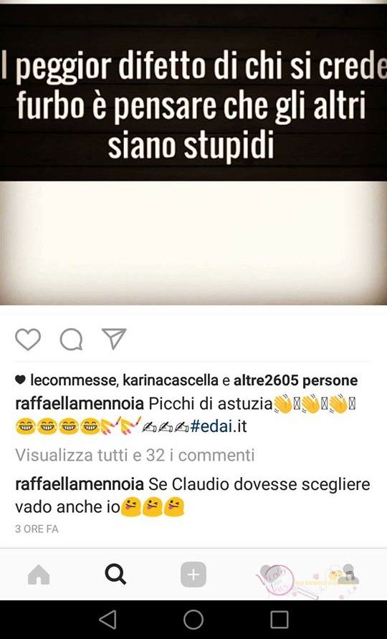387x639 pixels.
Task: Go to Home feed tab
Action: point(39,575)
